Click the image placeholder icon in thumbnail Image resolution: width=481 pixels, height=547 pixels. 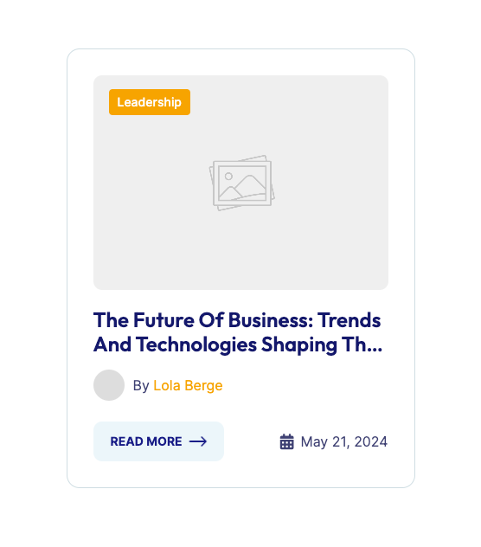pyautogui.click(x=241, y=183)
